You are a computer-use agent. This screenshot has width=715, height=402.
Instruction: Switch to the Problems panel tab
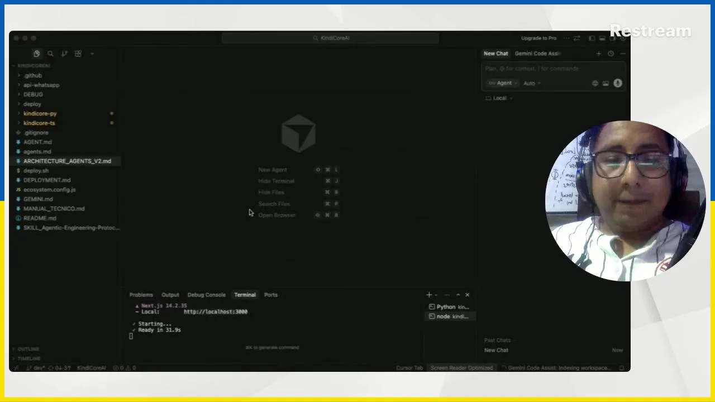141,295
